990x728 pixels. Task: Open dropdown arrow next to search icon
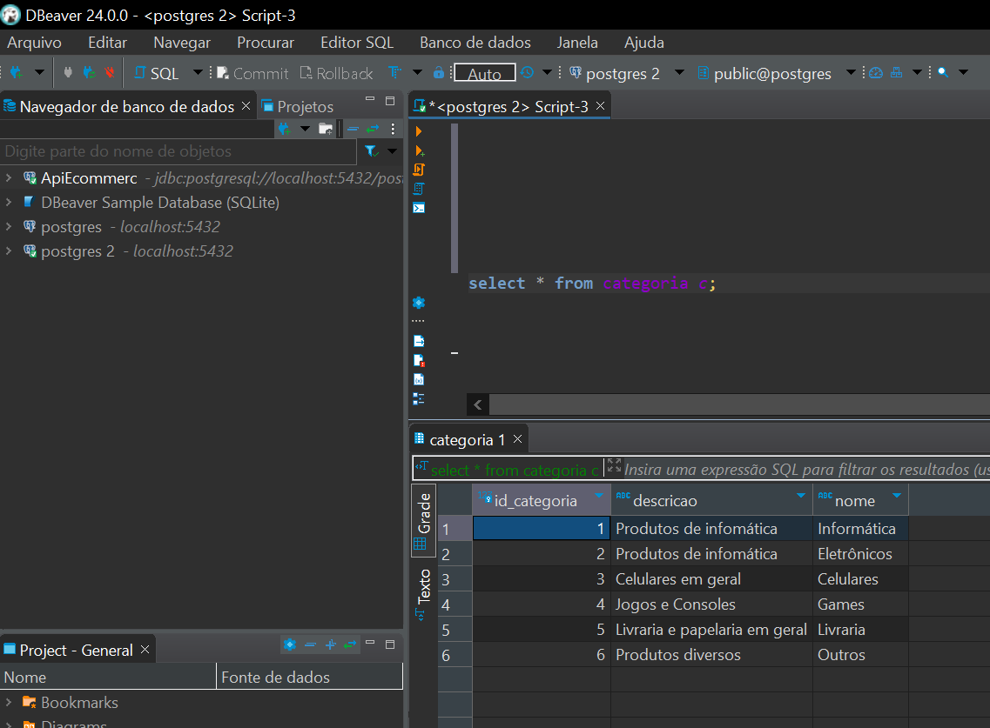click(x=964, y=72)
